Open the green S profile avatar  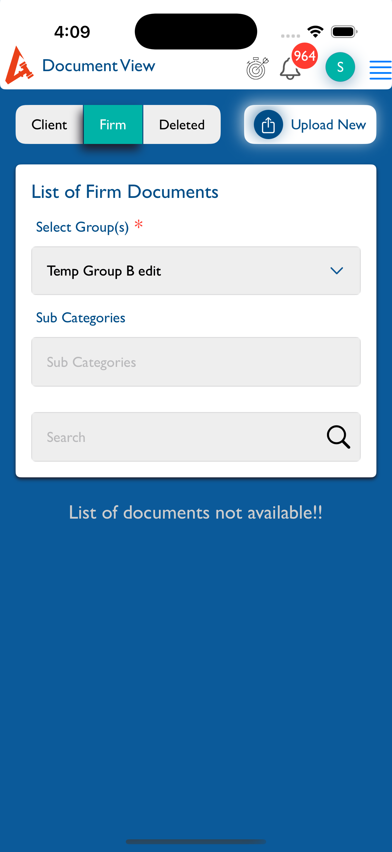coord(340,67)
